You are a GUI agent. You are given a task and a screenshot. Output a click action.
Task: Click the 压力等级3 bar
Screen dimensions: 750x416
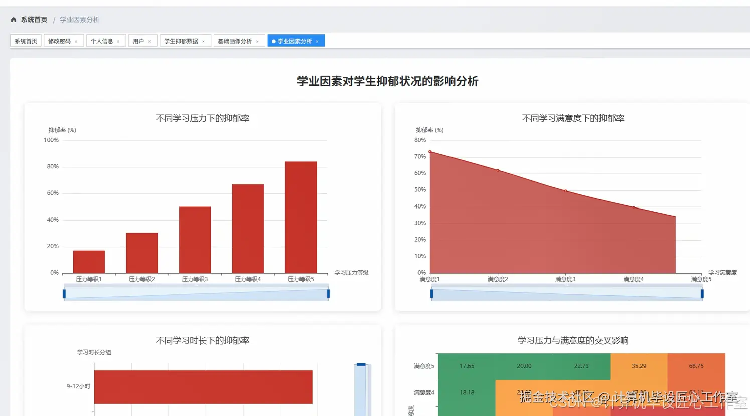(195, 240)
